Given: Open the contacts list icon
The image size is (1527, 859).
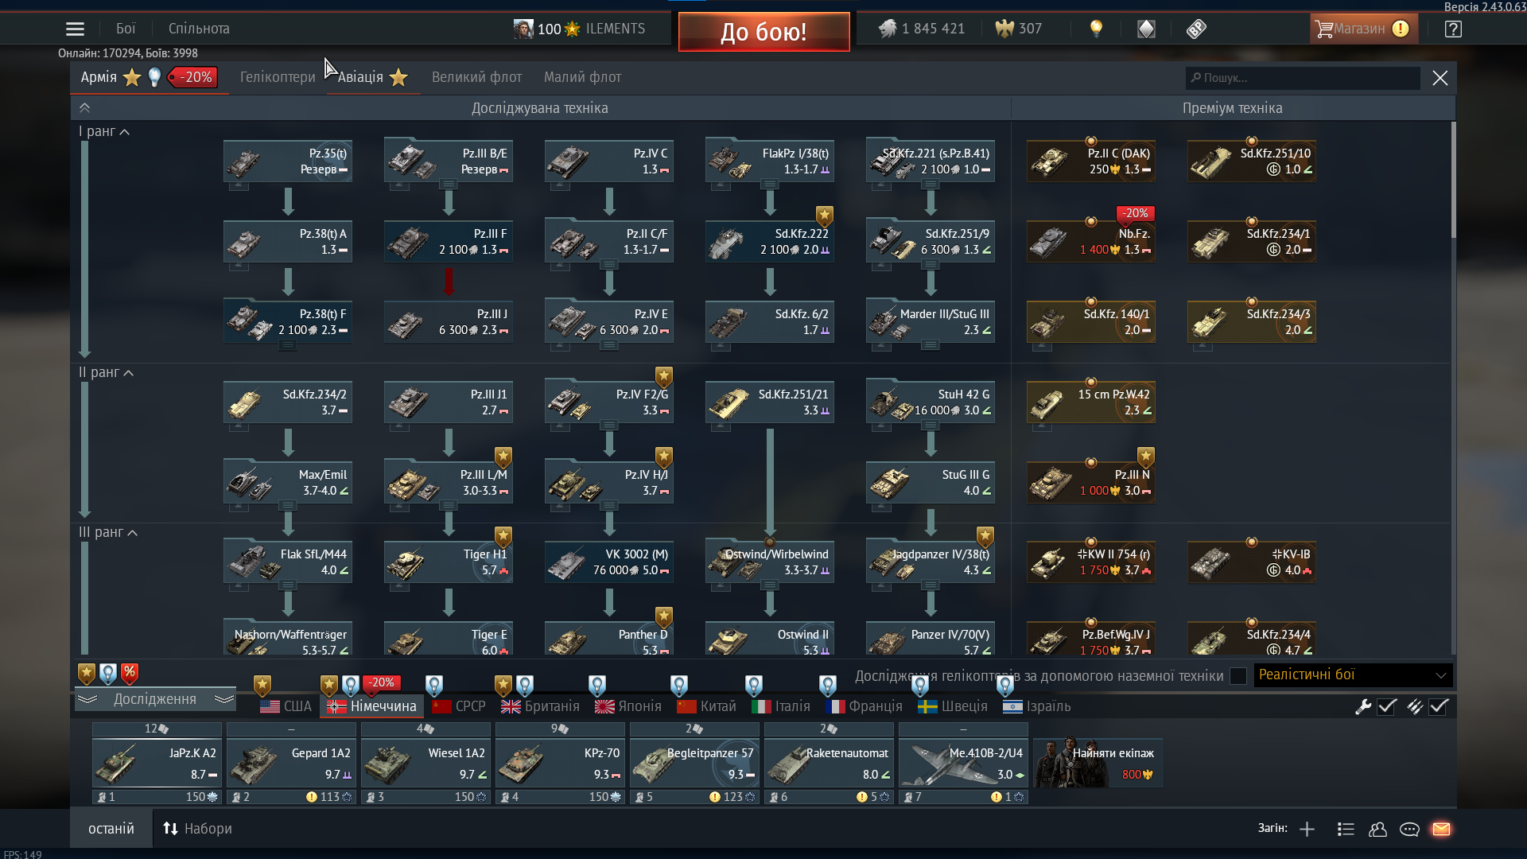Looking at the screenshot, I should (x=1346, y=829).
